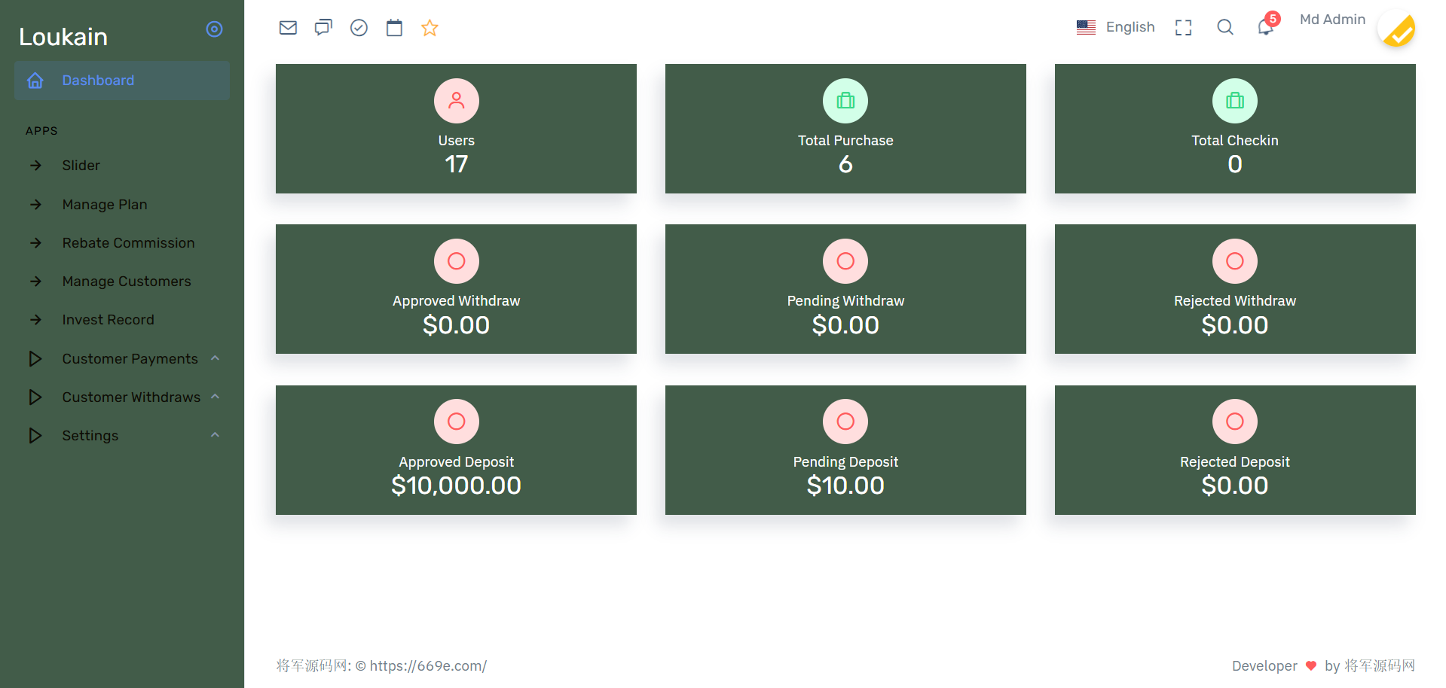This screenshot has height=688, width=1446.
Task: Open the calendar icon in toolbar
Action: [394, 28]
